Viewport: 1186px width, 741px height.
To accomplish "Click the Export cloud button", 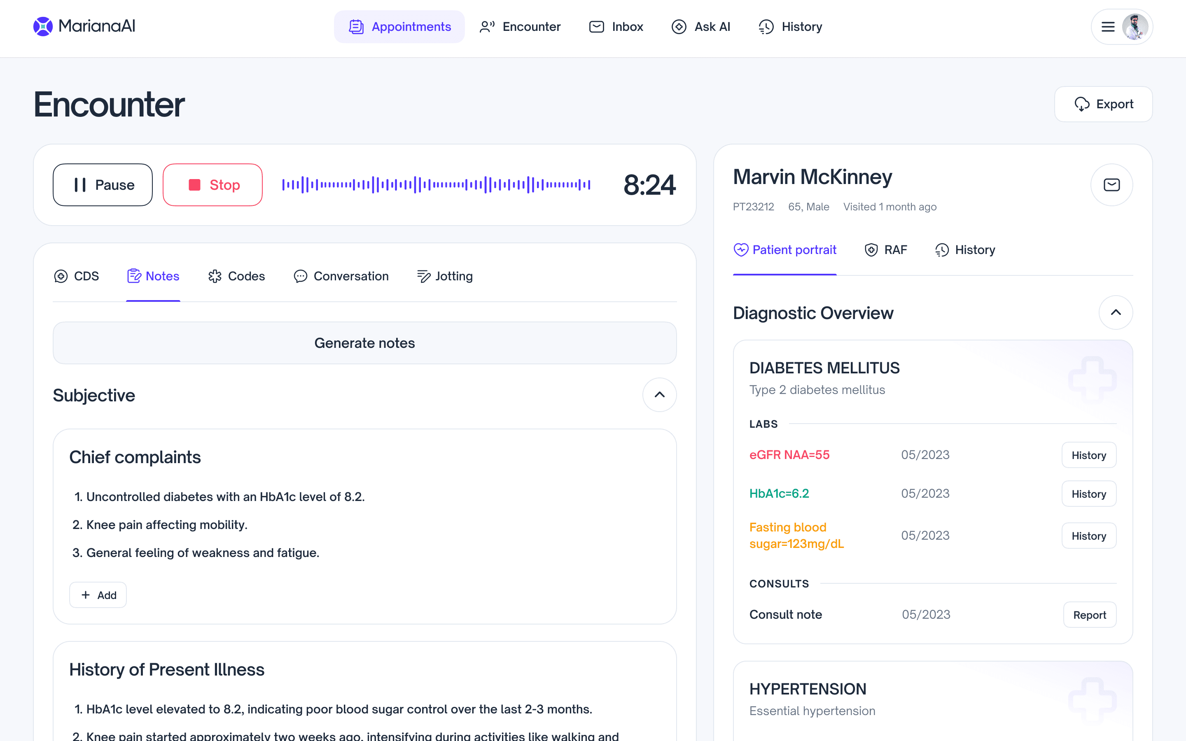I will pos(1103,105).
